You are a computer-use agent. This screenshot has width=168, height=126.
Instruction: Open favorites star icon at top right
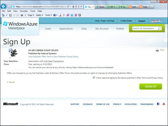[161, 7]
